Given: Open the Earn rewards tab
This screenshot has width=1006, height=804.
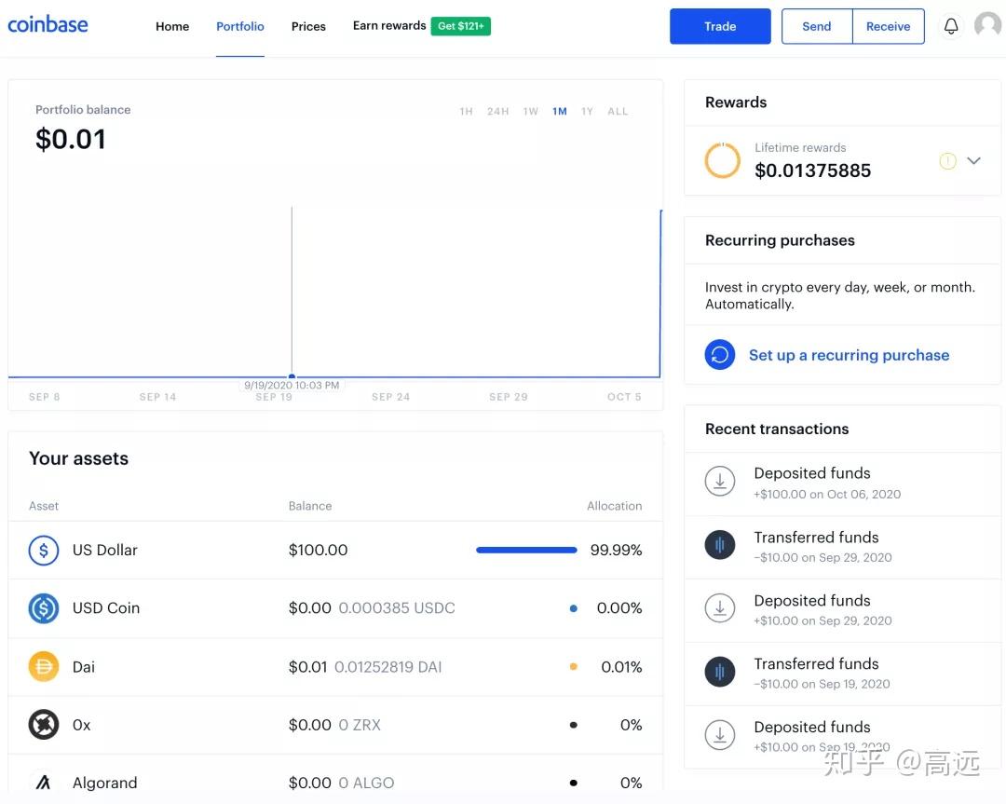Looking at the screenshot, I should tap(389, 26).
